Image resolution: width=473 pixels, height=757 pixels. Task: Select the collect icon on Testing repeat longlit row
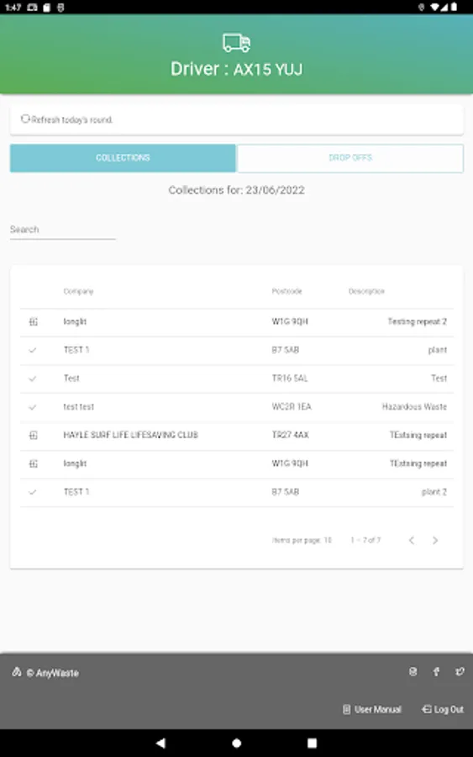[x=33, y=463]
